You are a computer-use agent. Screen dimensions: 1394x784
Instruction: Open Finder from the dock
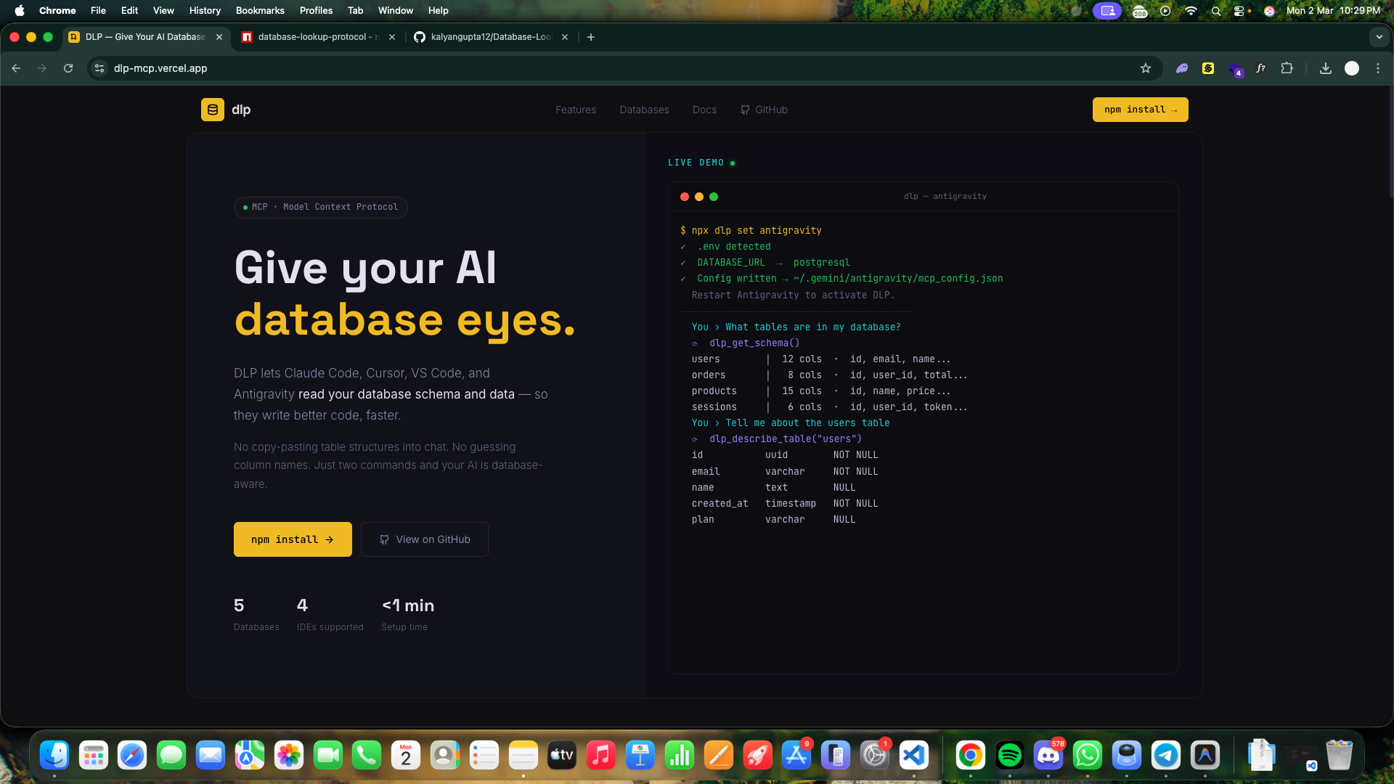click(54, 756)
